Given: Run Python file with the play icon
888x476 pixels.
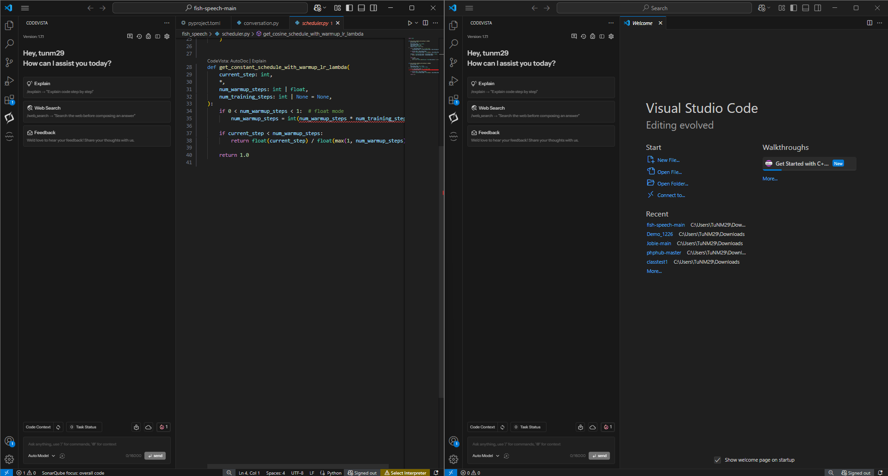Looking at the screenshot, I should 410,23.
